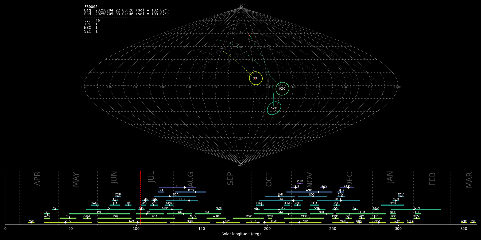Click the JPE radiant circle on sky map
The width and height of the screenshot is (481, 240).
pos(256,78)
